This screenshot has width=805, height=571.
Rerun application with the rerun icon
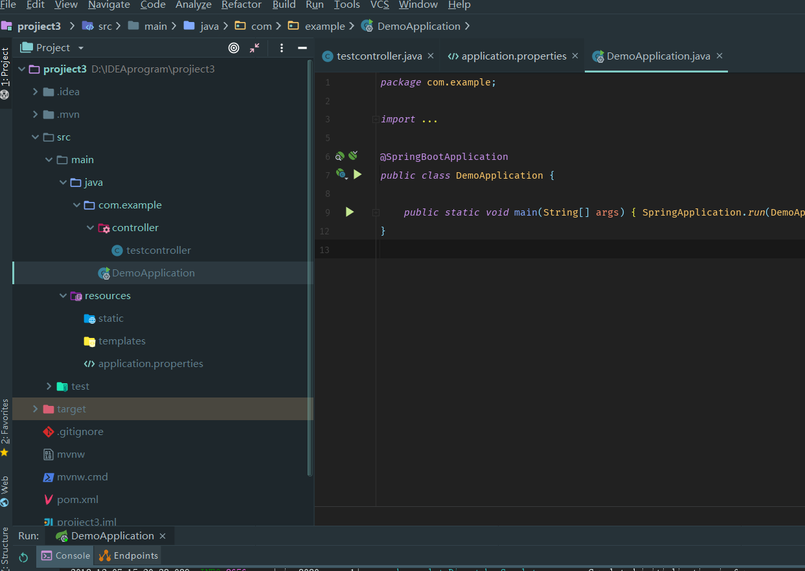click(23, 557)
